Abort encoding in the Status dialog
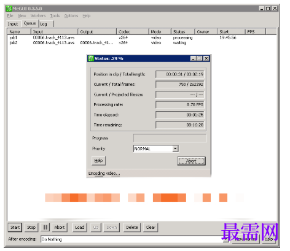 coord(191,161)
